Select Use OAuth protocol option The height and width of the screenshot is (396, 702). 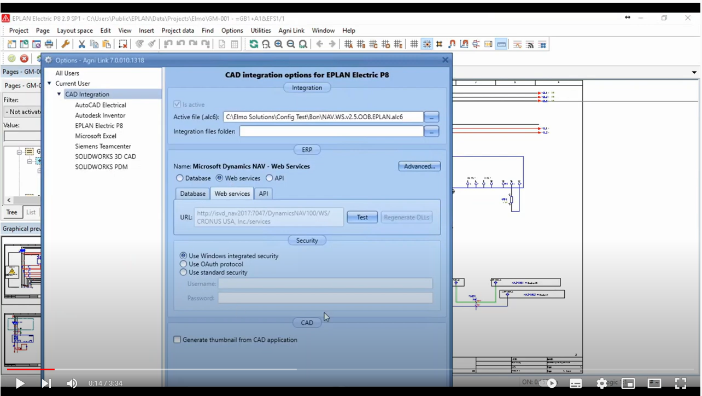[184, 264]
